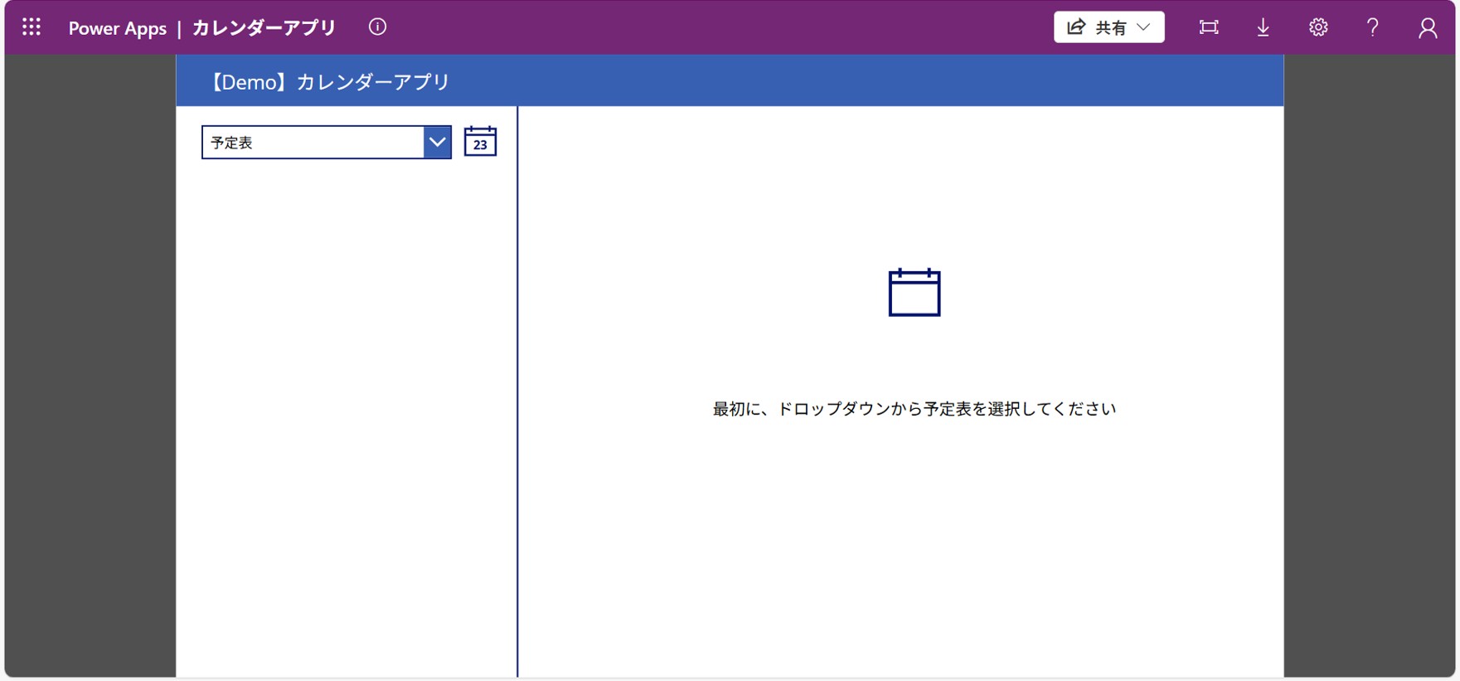The height and width of the screenshot is (681, 1460).
Task: Click the 【Demo】カレンダーアプリ header title
Action: pyautogui.click(x=328, y=81)
